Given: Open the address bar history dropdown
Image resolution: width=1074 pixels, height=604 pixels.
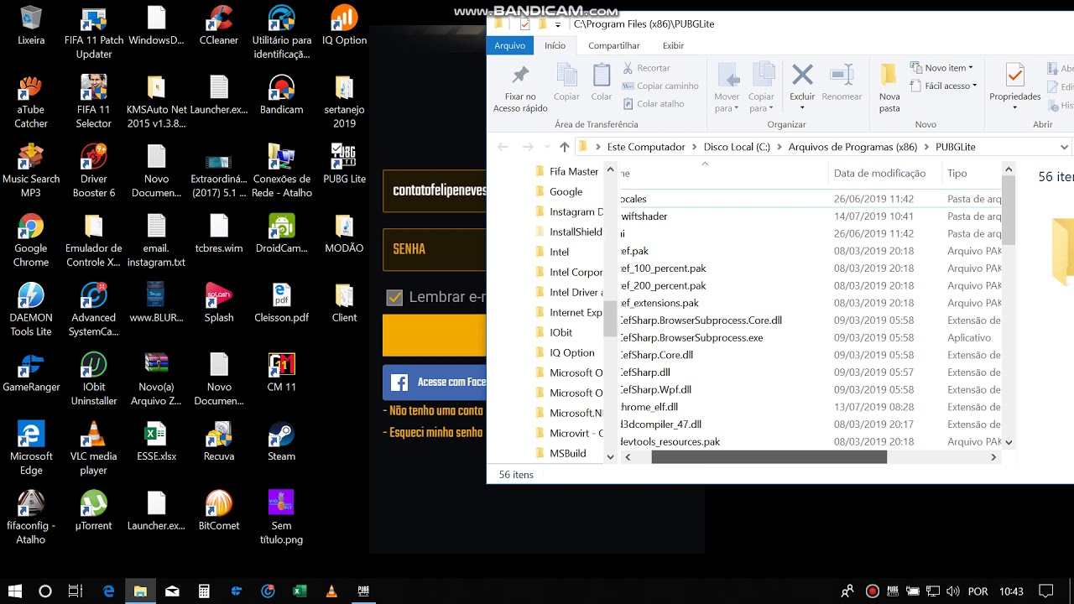Looking at the screenshot, I should [x=1064, y=147].
